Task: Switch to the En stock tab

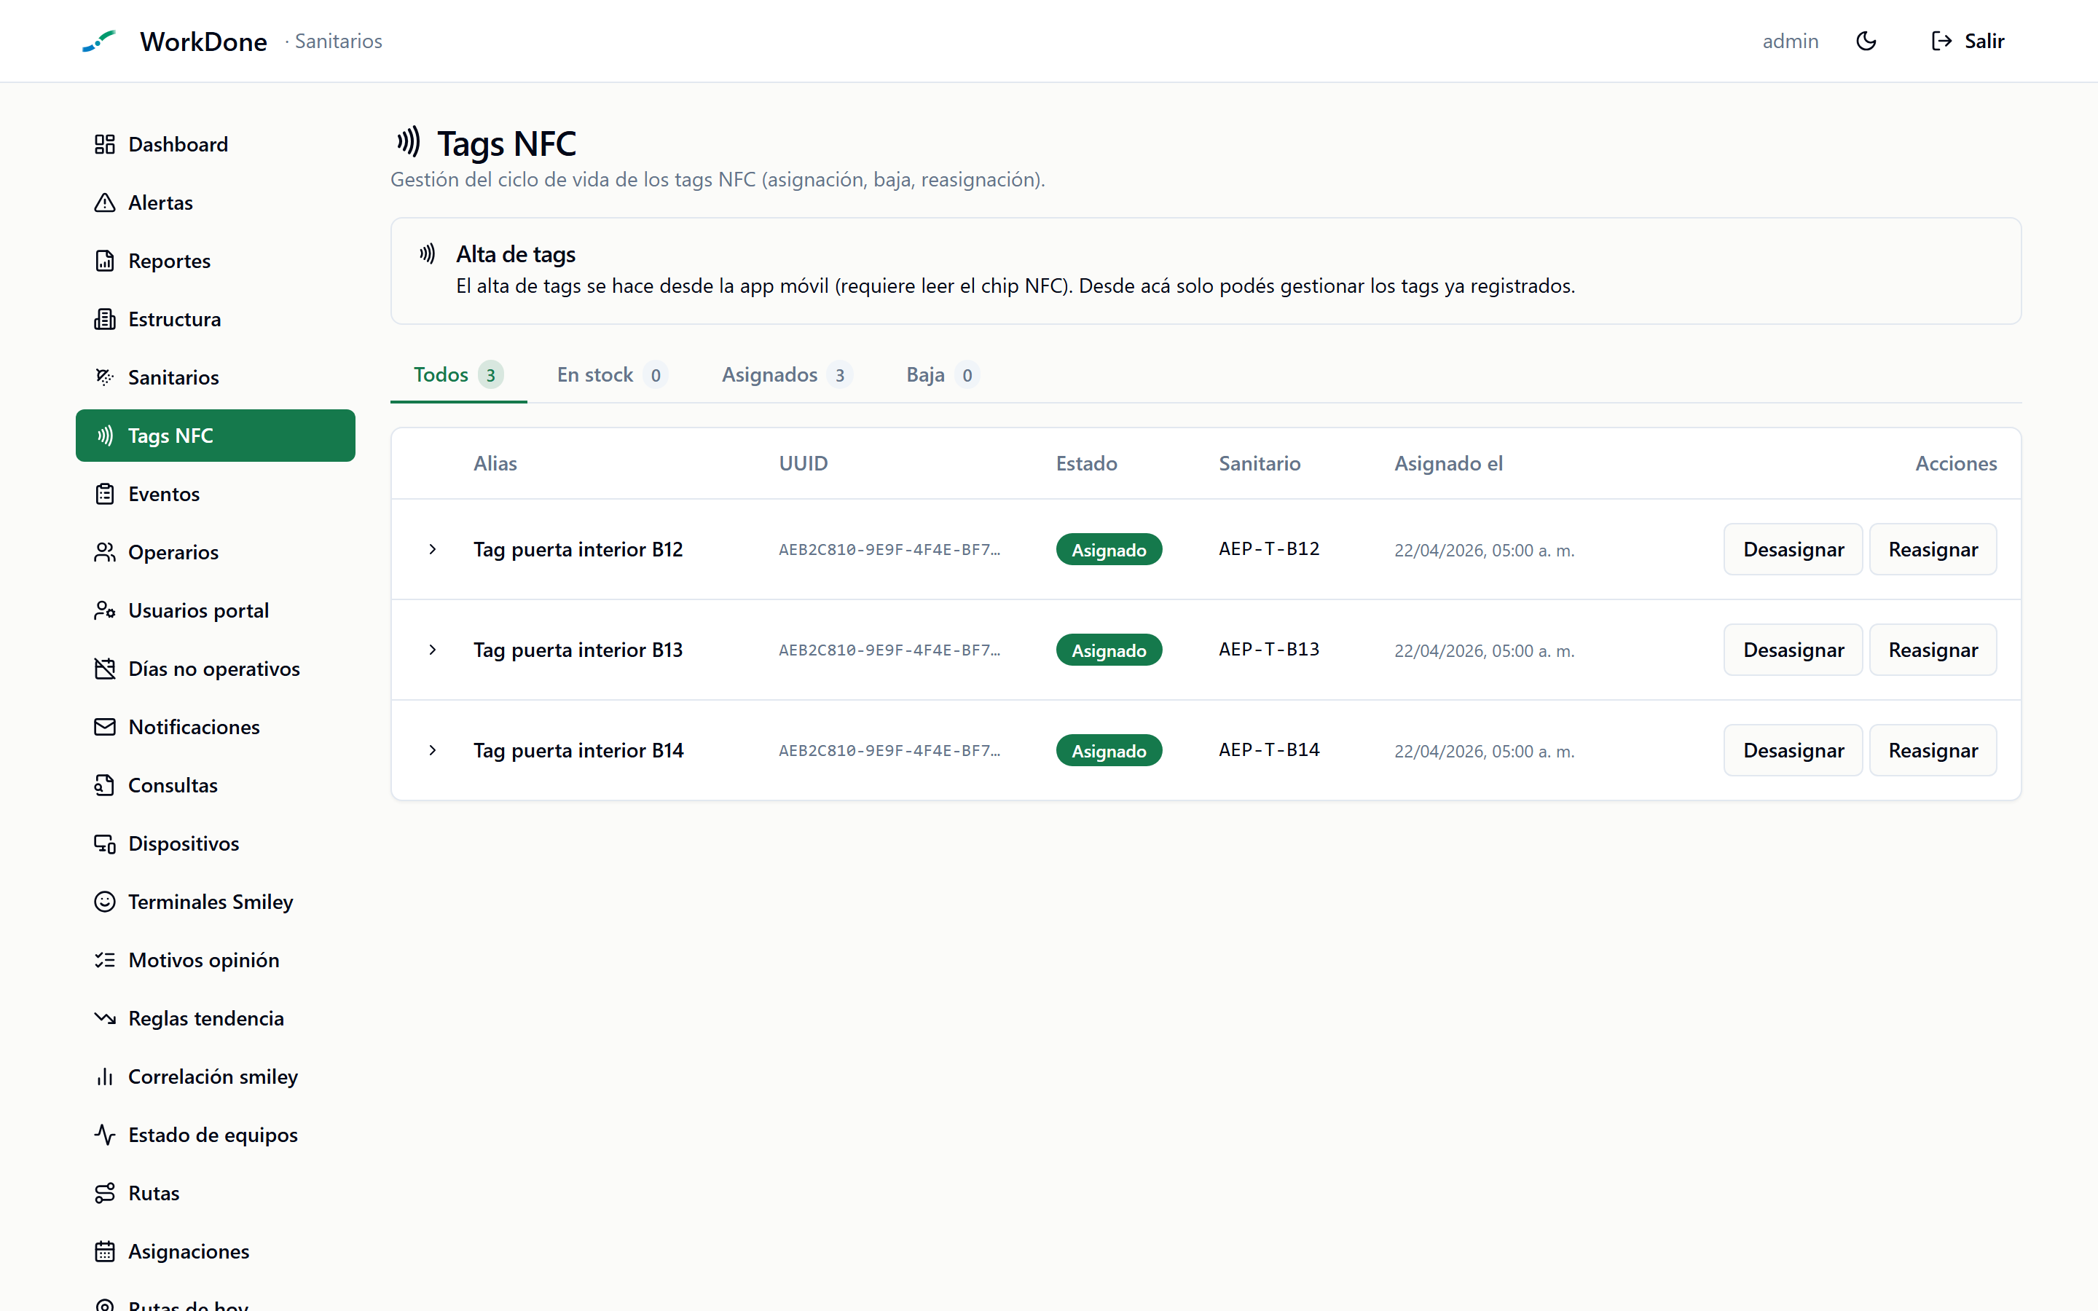Action: 611,374
